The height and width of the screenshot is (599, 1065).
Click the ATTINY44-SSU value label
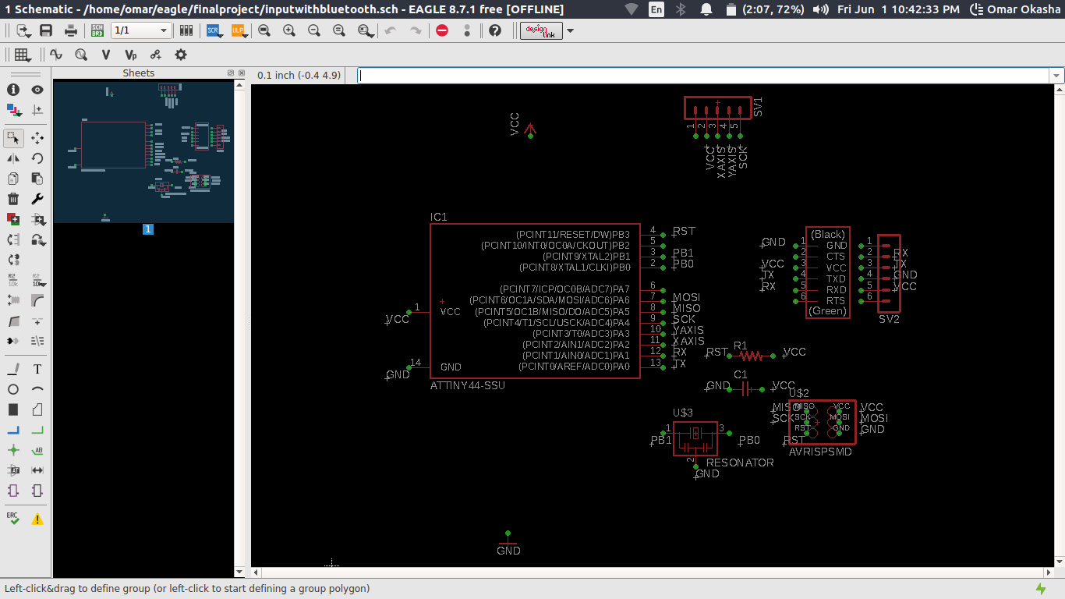pyautogui.click(x=468, y=385)
